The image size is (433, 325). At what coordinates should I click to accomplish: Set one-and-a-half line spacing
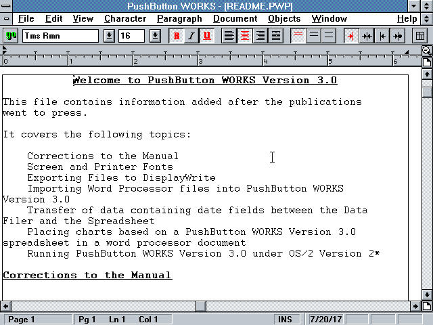(313, 36)
